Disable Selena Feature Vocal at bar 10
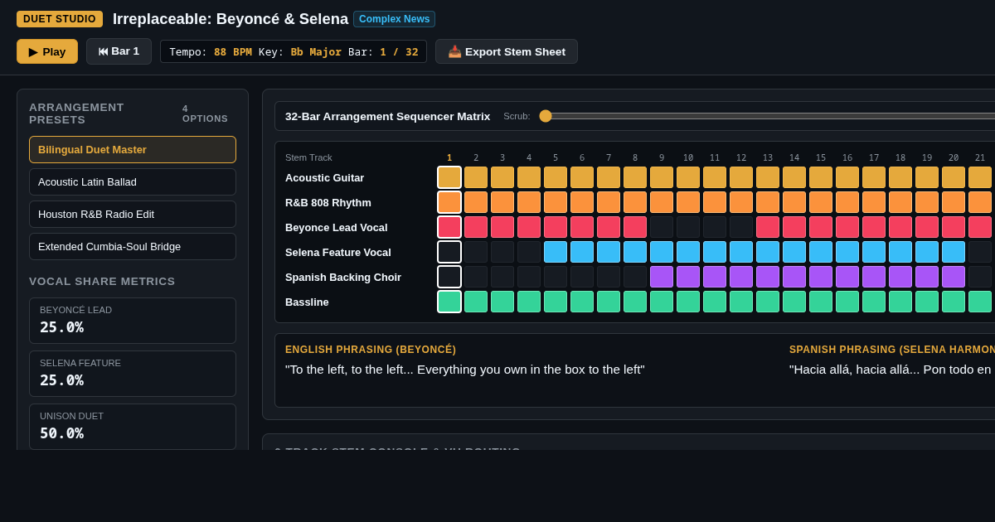Screen dimensions: 995x522 [x=688, y=252]
